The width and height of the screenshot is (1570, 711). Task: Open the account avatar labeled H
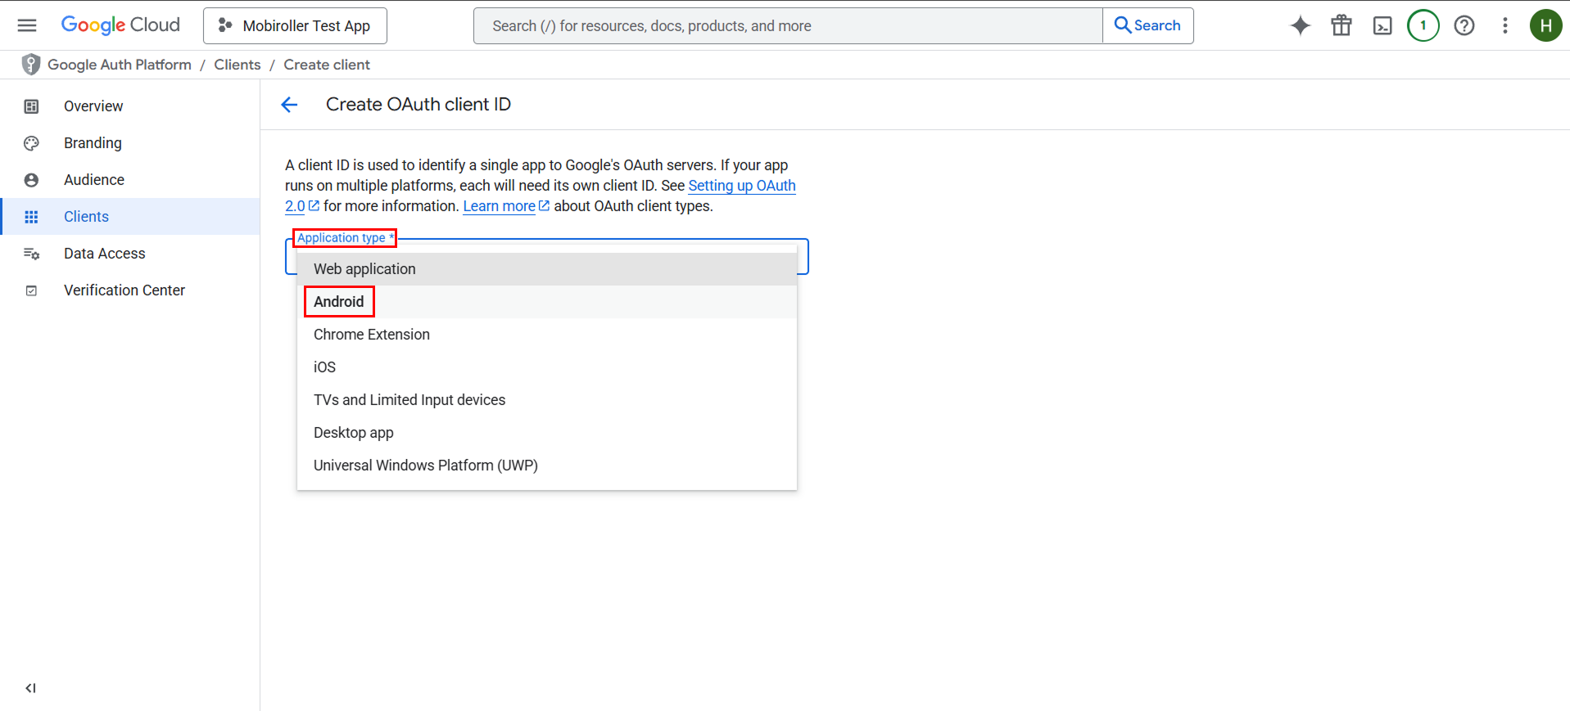[x=1545, y=26]
